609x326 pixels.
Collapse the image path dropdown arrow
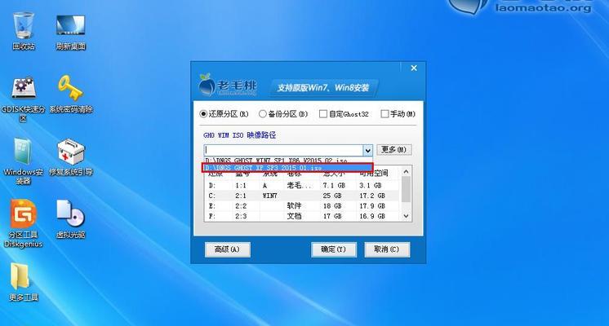[x=367, y=150]
